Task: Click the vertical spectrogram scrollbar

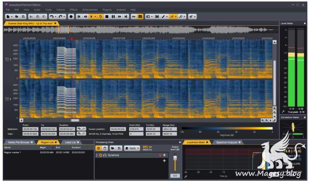Action: point(274,83)
